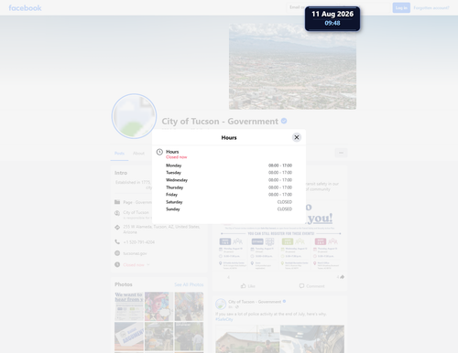The width and height of the screenshot is (458, 353).
Task: Click the verified badge next to page name
Action: [284, 121]
